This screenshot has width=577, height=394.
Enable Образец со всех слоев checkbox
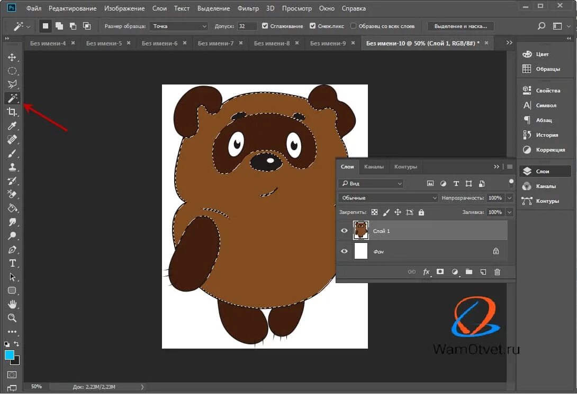pyautogui.click(x=353, y=26)
